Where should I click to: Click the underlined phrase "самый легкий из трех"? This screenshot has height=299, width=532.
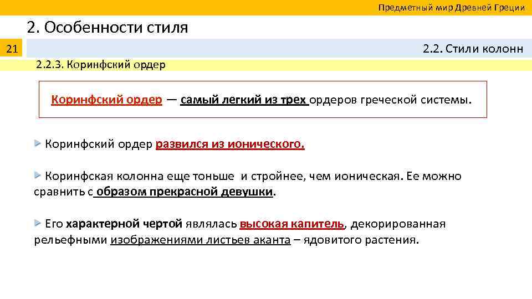click(x=244, y=100)
